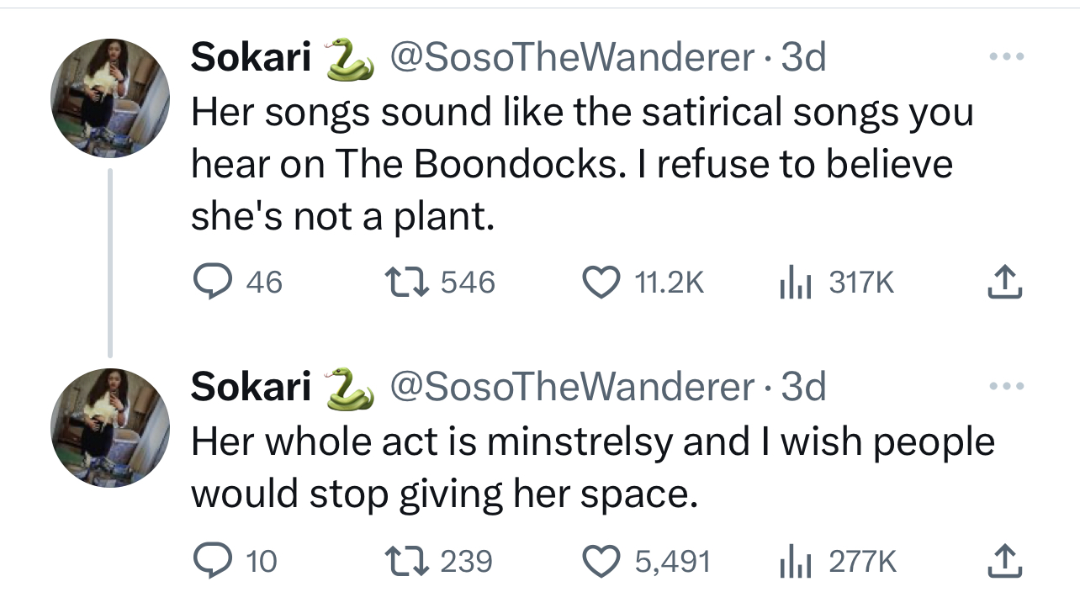
Task: Share the first tweet via upload icon
Action: click(x=1006, y=283)
